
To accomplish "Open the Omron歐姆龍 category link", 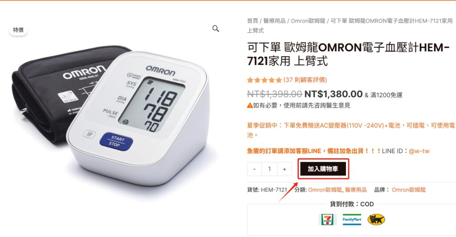I will [x=325, y=190].
